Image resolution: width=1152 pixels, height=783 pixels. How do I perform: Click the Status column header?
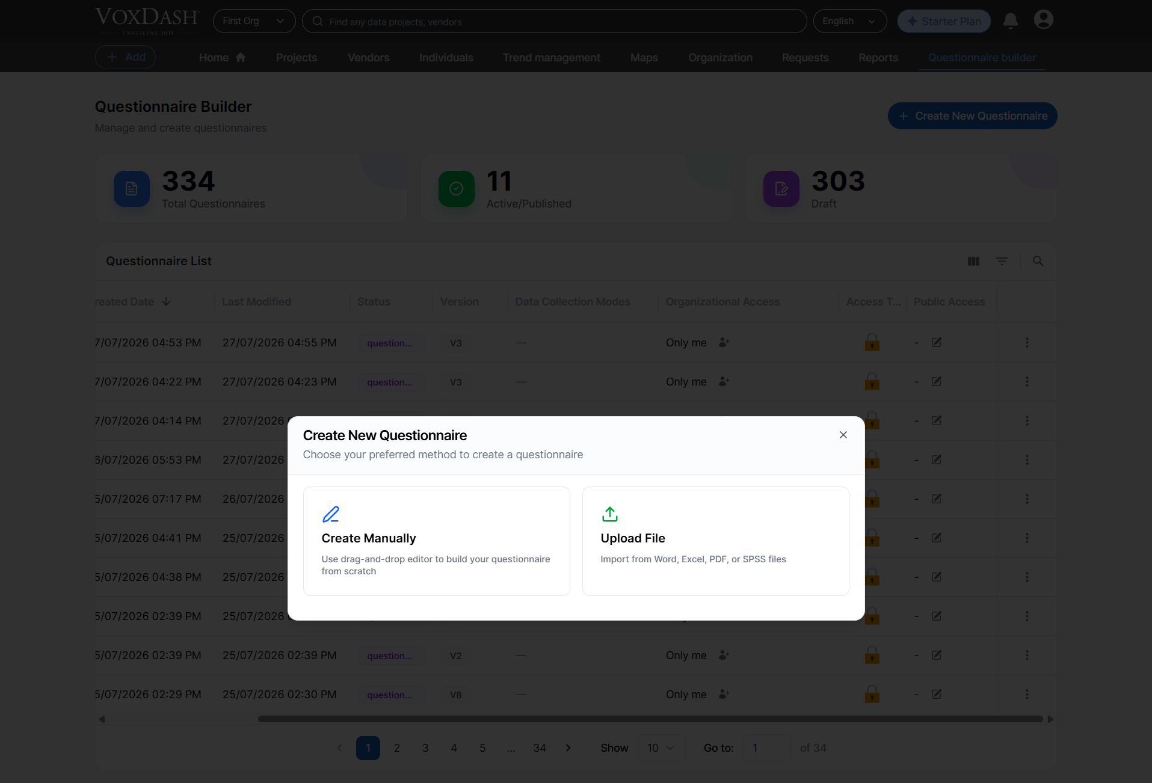(x=374, y=301)
